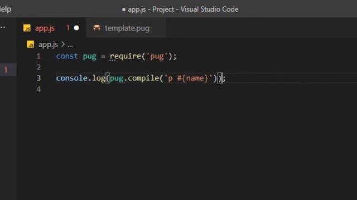
Task: Open the template.pug tab
Action: [x=126, y=28]
